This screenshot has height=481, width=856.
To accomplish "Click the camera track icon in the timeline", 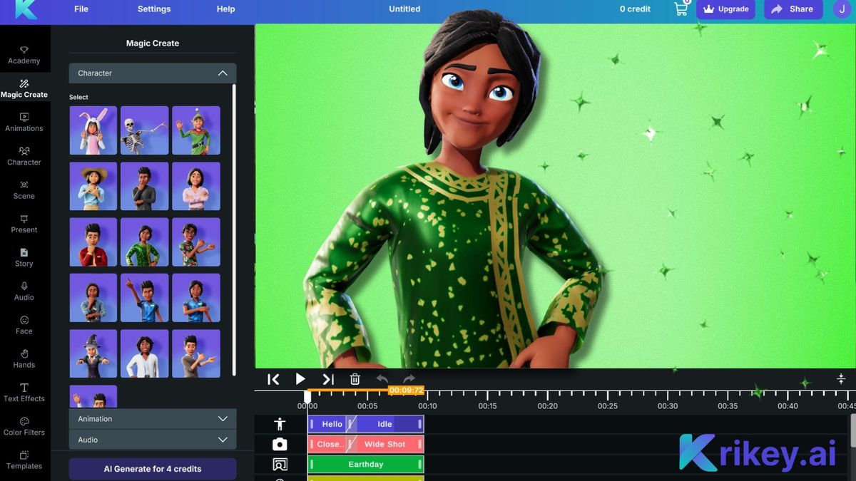I will tap(279, 443).
